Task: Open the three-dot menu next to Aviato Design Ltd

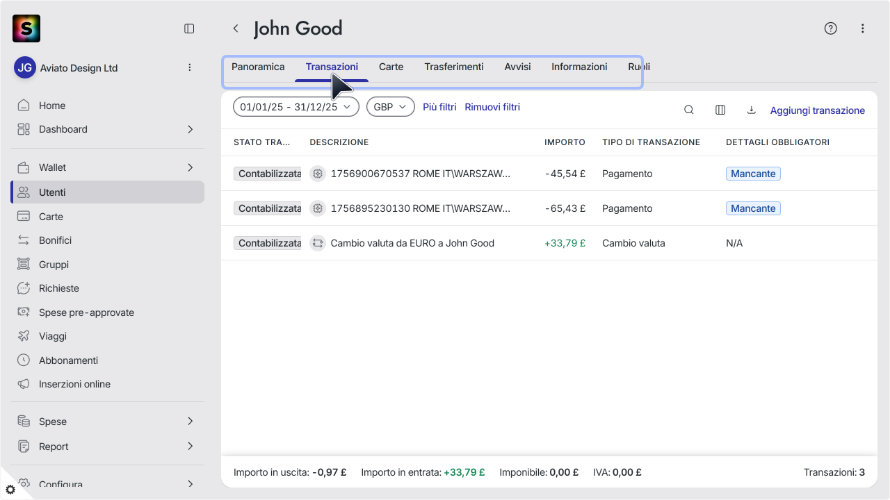Action: click(x=190, y=67)
